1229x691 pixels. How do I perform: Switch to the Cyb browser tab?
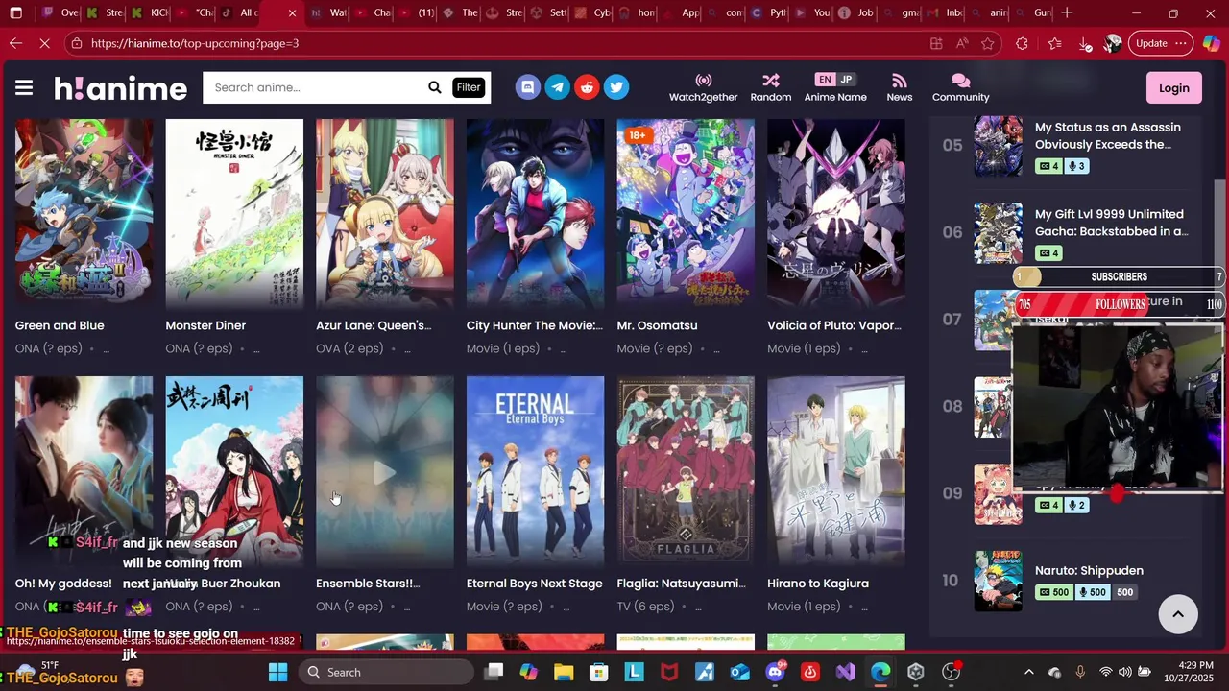pos(592,13)
